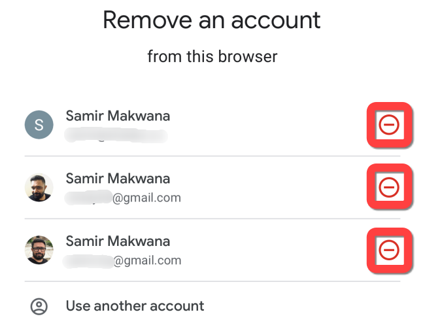Click the @gmail.com text of the middle account
This screenshot has height=327, width=425.
click(147, 198)
